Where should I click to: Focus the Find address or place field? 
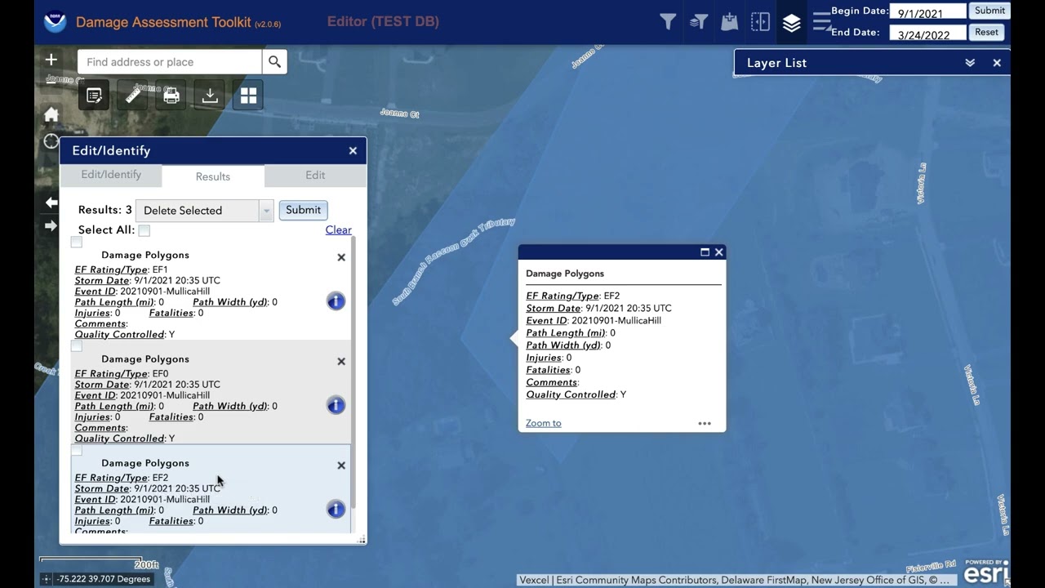(x=170, y=62)
